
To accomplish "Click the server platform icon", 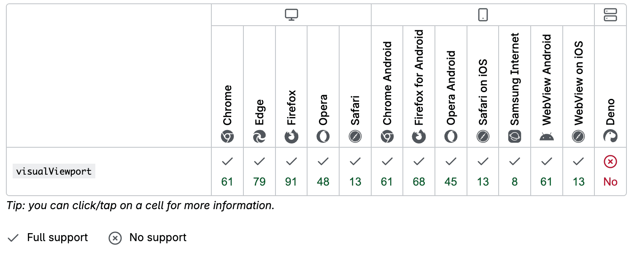I will coord(610,15).
